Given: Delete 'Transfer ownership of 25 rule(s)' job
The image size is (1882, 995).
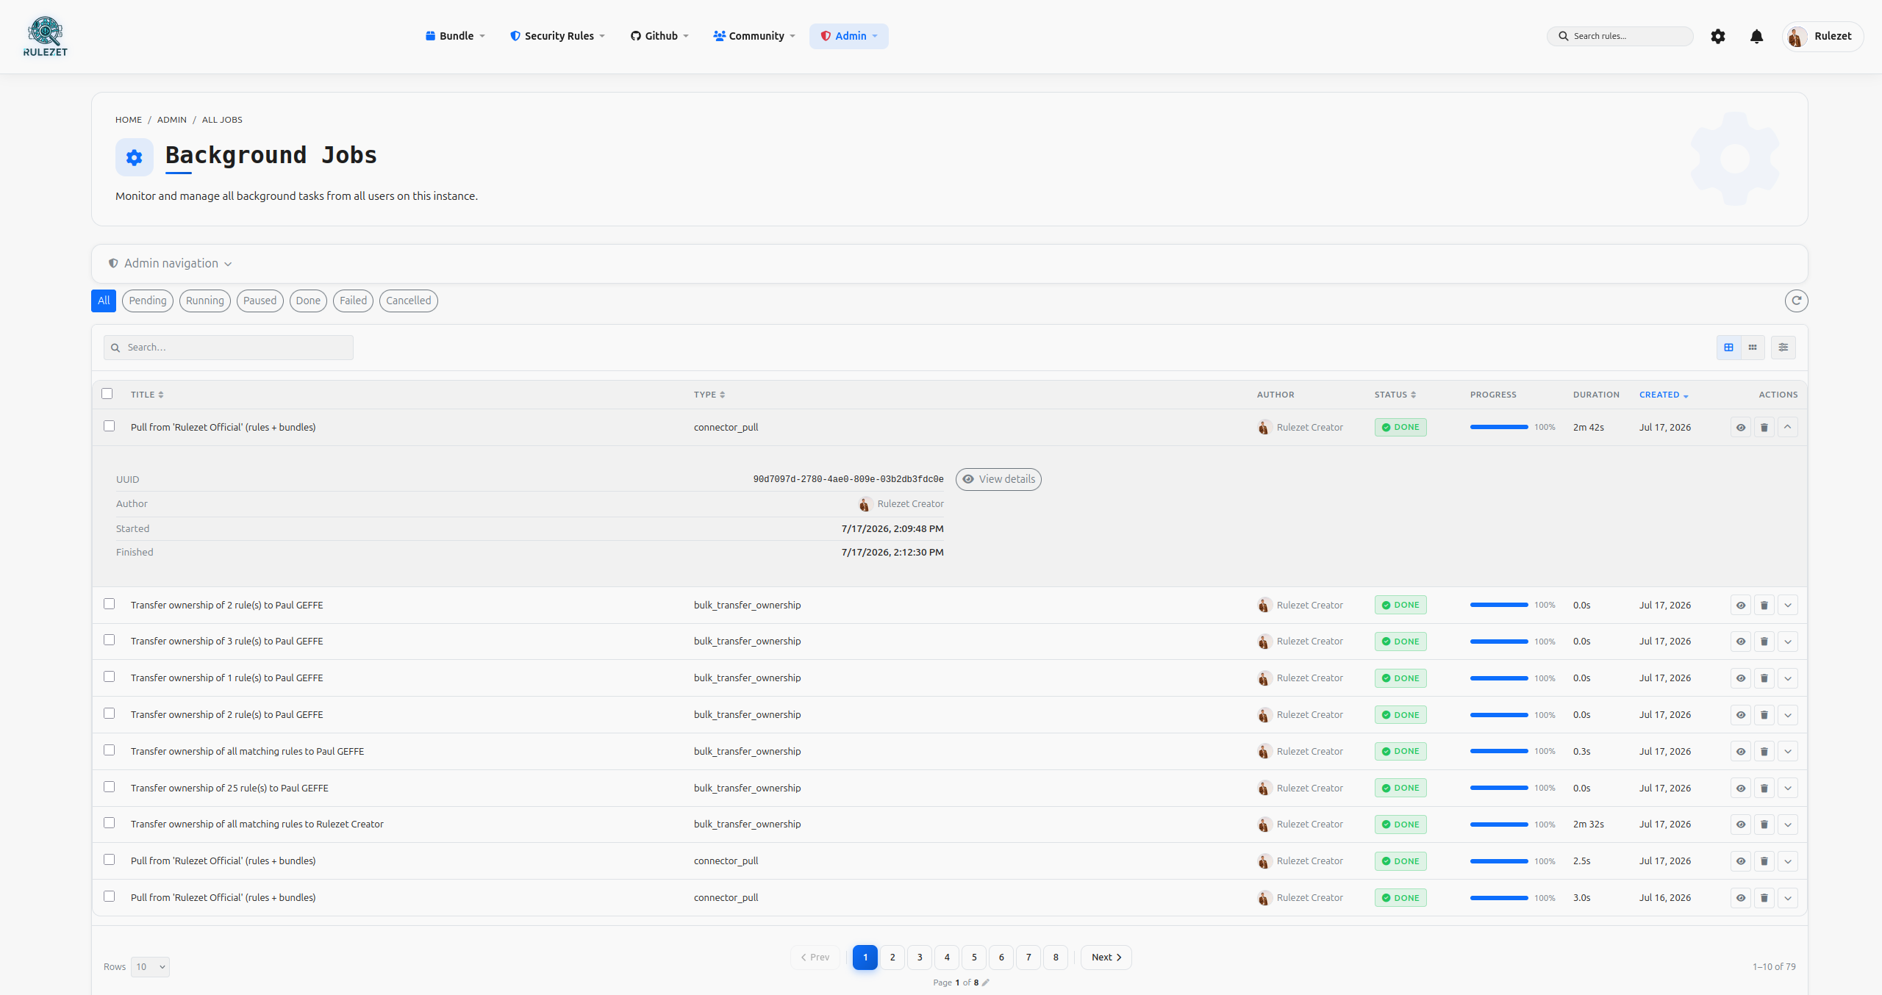Looking at the screenshot, I should [1764, 789].
